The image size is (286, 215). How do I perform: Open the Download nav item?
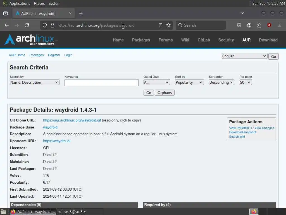(x=268, y=40)
